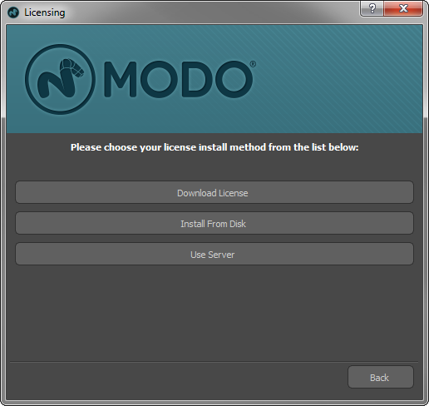Go Back to the previous screen
The height and width of the screenshot is (406, 429).
pyautogui.click(x=381, y=377)
